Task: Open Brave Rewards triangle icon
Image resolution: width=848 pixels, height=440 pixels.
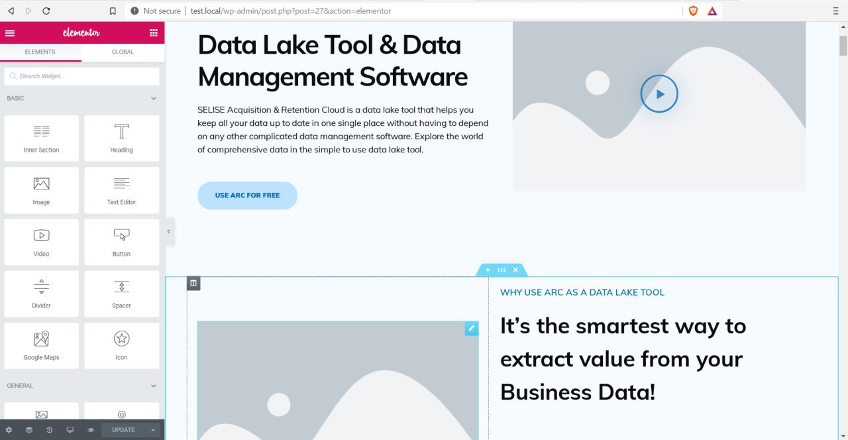Action: coord(712,11)
